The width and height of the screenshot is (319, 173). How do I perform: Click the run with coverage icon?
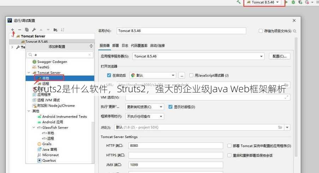[300, 2]
